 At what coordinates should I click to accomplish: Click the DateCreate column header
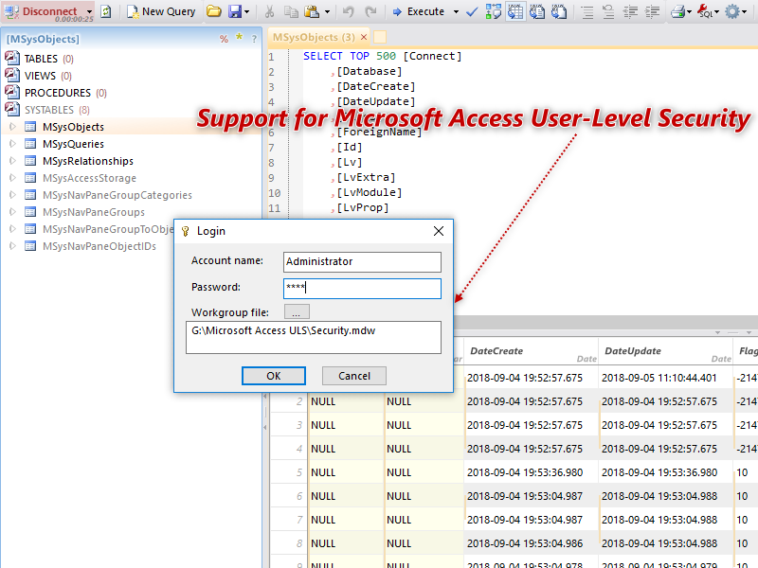pyautogui.click(x=531, y=351)
